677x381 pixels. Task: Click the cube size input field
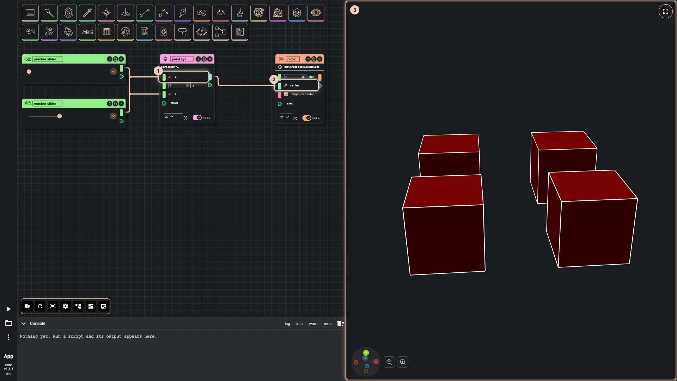295,77
